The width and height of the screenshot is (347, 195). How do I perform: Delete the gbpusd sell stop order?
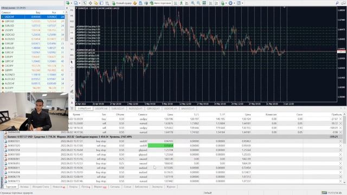[340, 154]
